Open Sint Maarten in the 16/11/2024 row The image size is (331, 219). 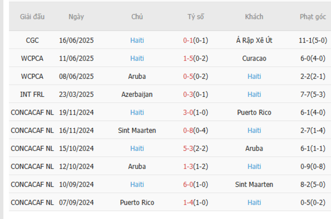coord(137,130)
